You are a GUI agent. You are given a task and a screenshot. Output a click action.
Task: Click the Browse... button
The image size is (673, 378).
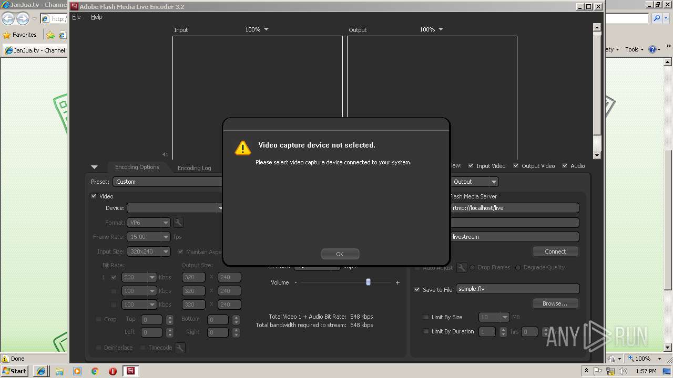[555, 303]
